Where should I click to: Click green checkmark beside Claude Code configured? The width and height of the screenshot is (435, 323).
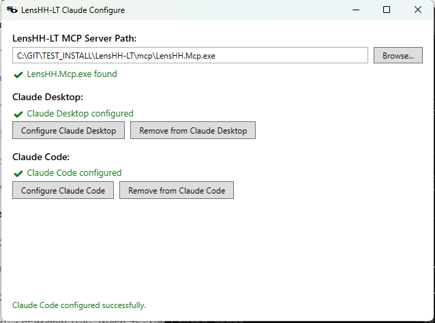pyautogui.click(x=18, y=174)
